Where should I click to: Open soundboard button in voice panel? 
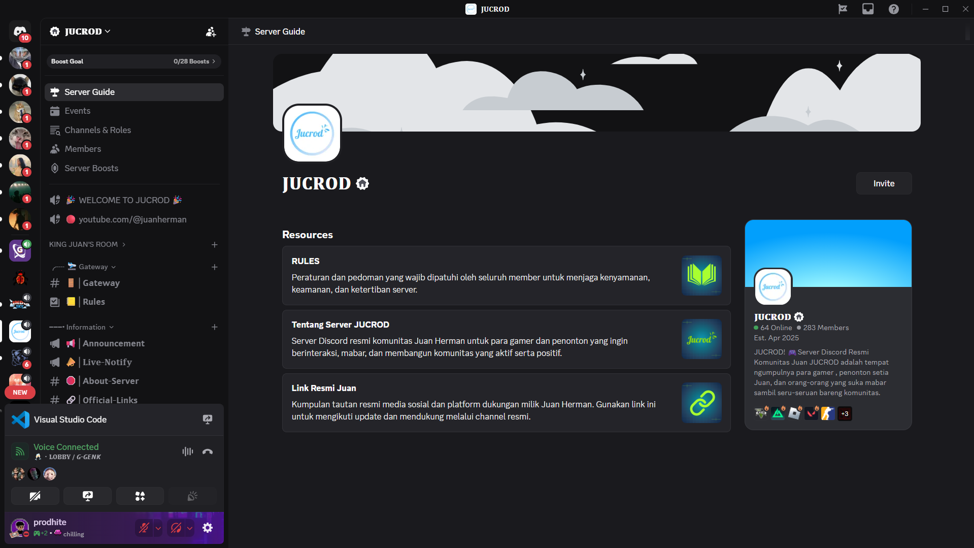(192, 496)
